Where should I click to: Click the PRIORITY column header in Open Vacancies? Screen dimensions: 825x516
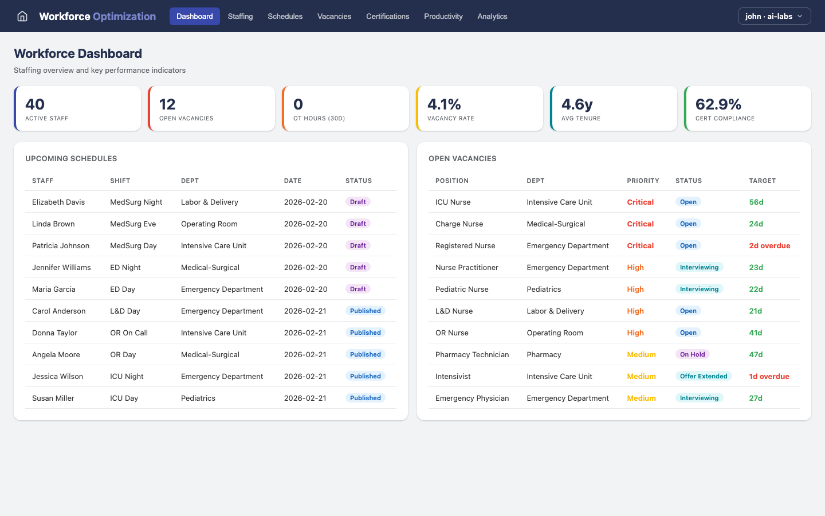[x=643, y=181]
